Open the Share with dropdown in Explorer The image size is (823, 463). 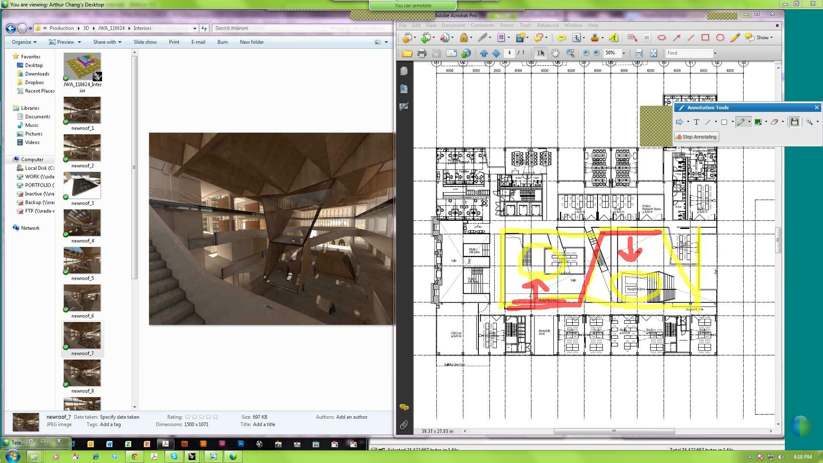107,42
